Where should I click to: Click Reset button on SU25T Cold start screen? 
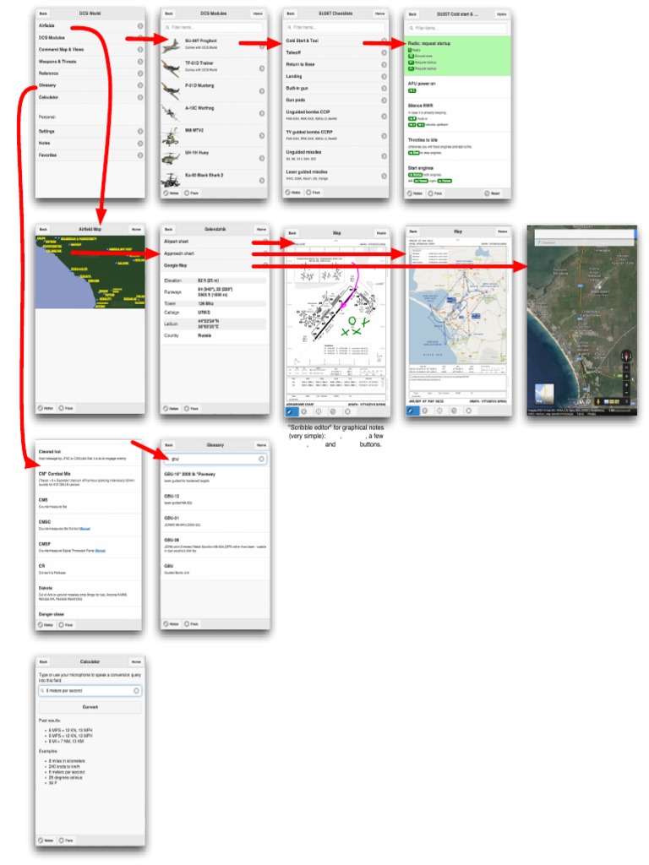pos(493,193)
